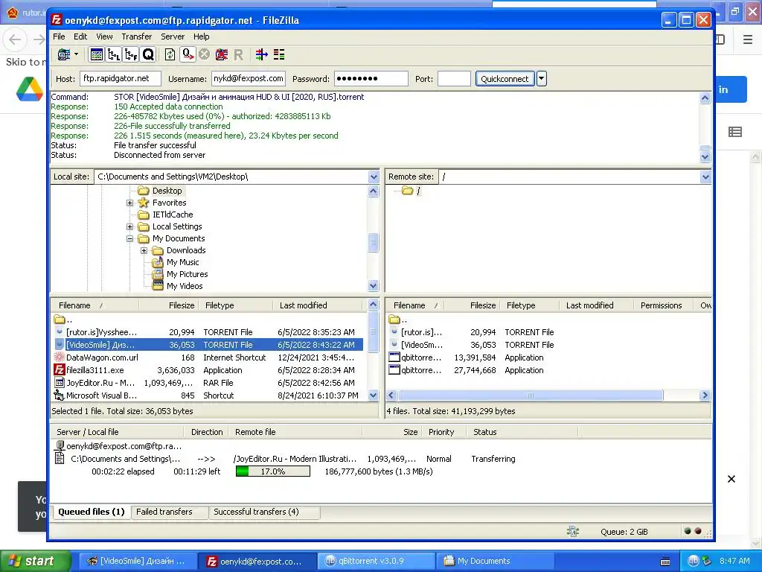Click into the Username field

(x=249, y=79)
